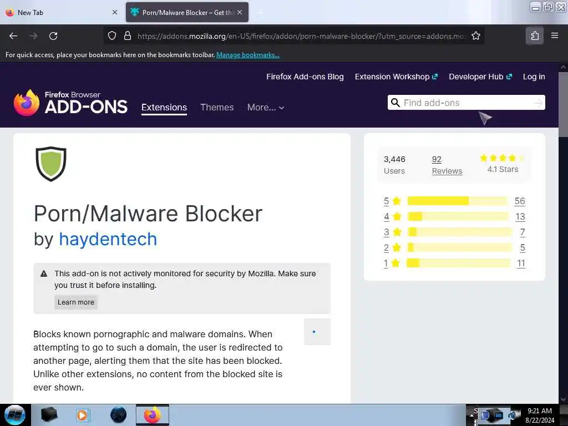The image size is (568, 426).
Task: Open the Extensions puzzle-piece button
Action: point(535,35)
